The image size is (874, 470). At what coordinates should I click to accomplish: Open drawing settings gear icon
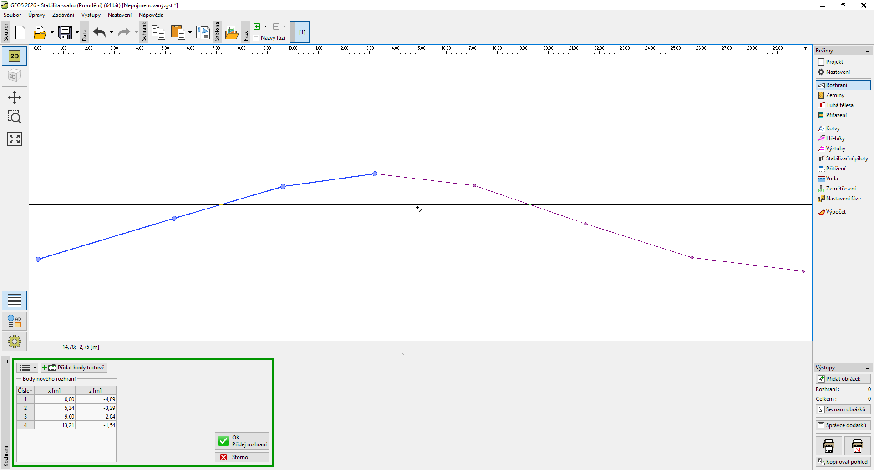coord(15,341)
